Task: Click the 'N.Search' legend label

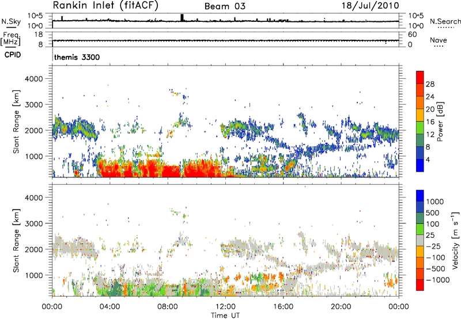Action: tap(445, 21)
